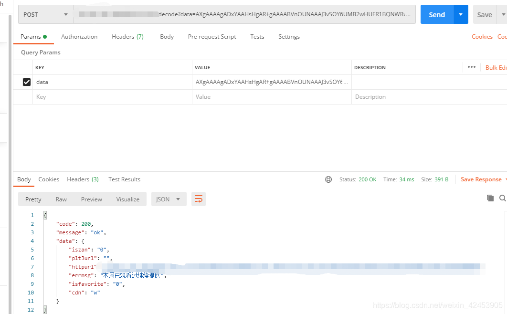507x314 pixels.
Task: Select the Pretty view
Action: coord(33,199)
